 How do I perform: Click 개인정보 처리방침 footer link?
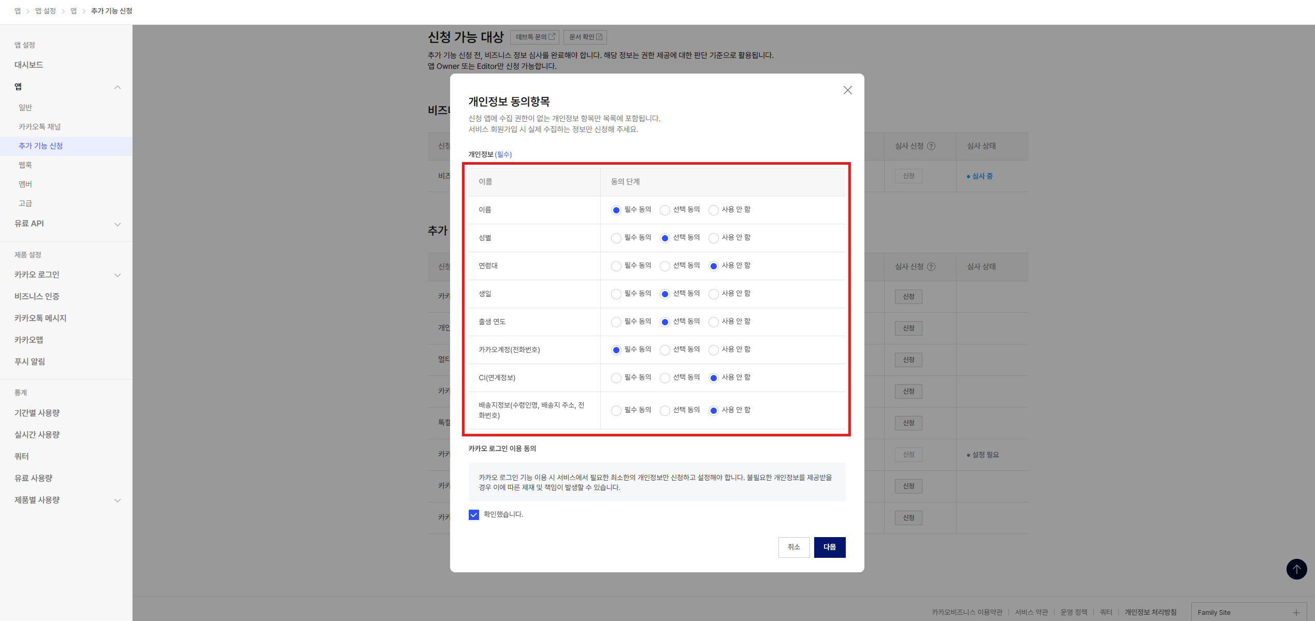point(1150,612)
